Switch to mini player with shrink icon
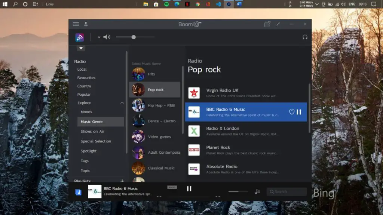Viewport: 383px width, 215px height. pyautogui.click(x=278, y=24)
